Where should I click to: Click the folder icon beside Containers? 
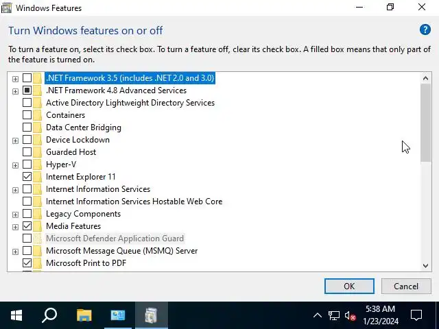click(37, 115)
